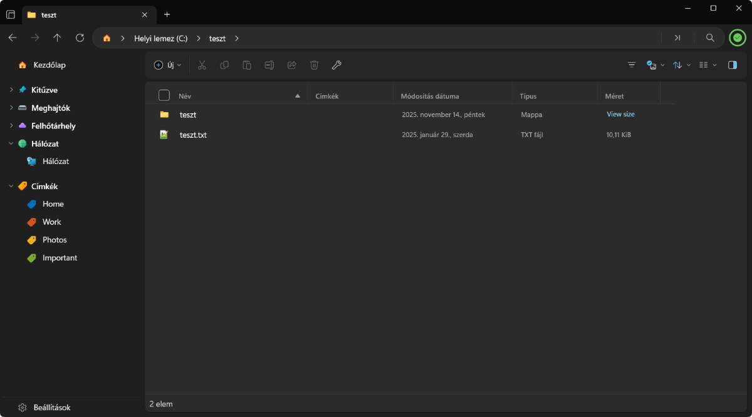Screen dimensions: 752x417
Task: Close the teszt tab
Action: [145, 14]
